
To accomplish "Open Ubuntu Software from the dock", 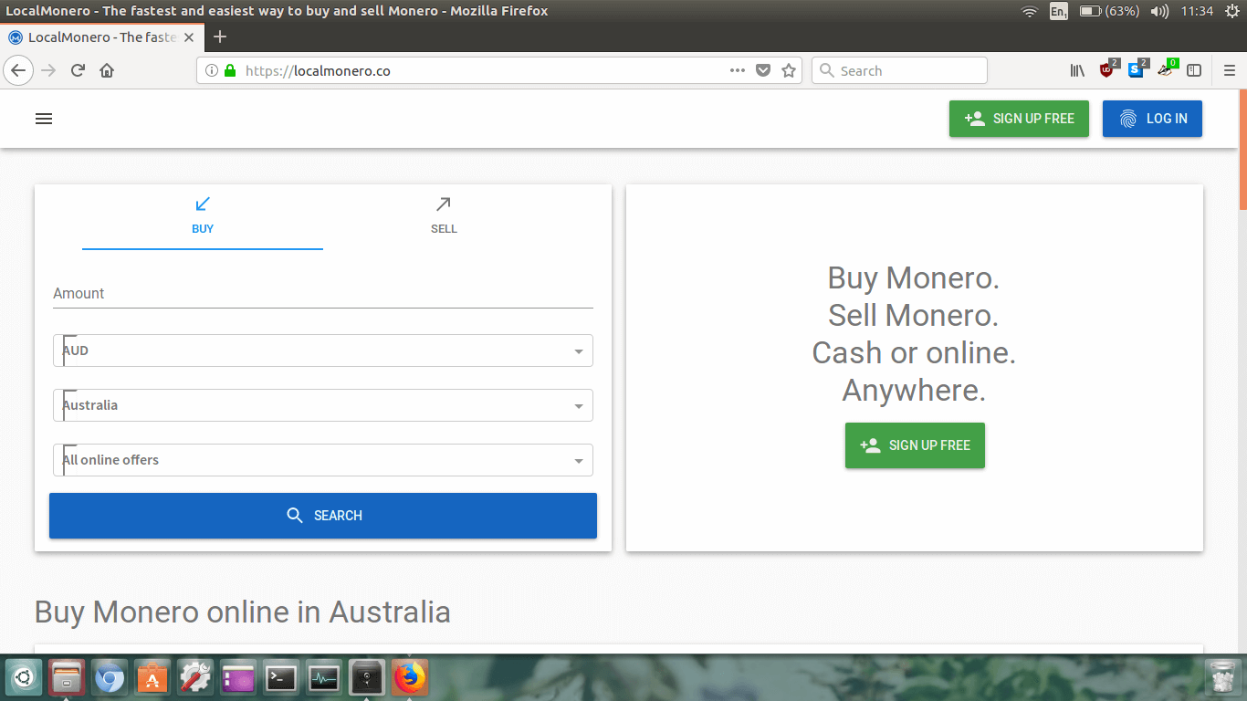I will pos(152,678).
